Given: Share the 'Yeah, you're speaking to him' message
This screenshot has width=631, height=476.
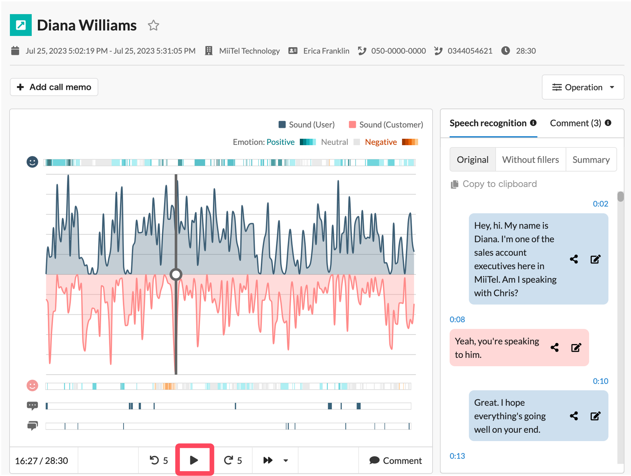Looking at the screenshot, I should (x=555, y=347).
